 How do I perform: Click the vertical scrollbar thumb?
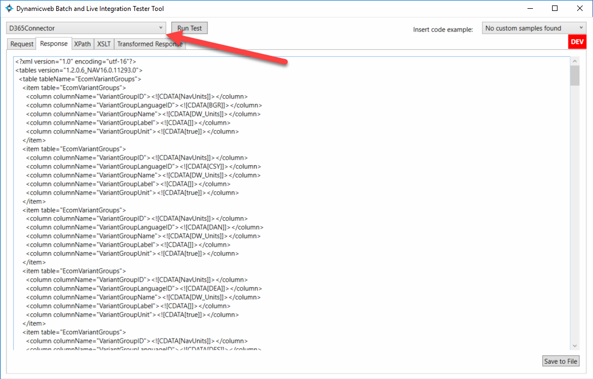(x=574, y=75)
